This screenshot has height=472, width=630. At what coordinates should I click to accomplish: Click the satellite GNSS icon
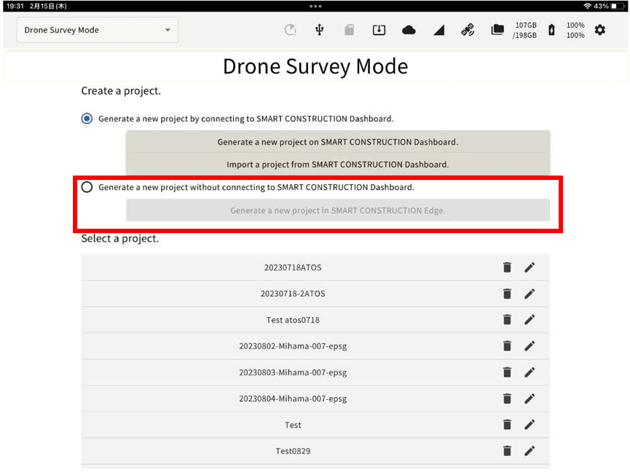[468, 30]
